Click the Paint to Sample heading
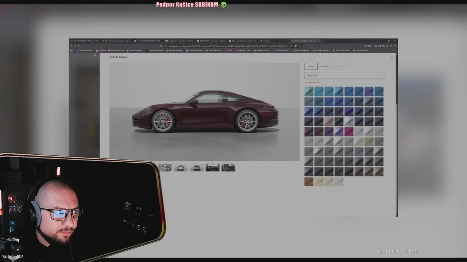This screenshot has height=262, width=467. (x=118, y=57)
